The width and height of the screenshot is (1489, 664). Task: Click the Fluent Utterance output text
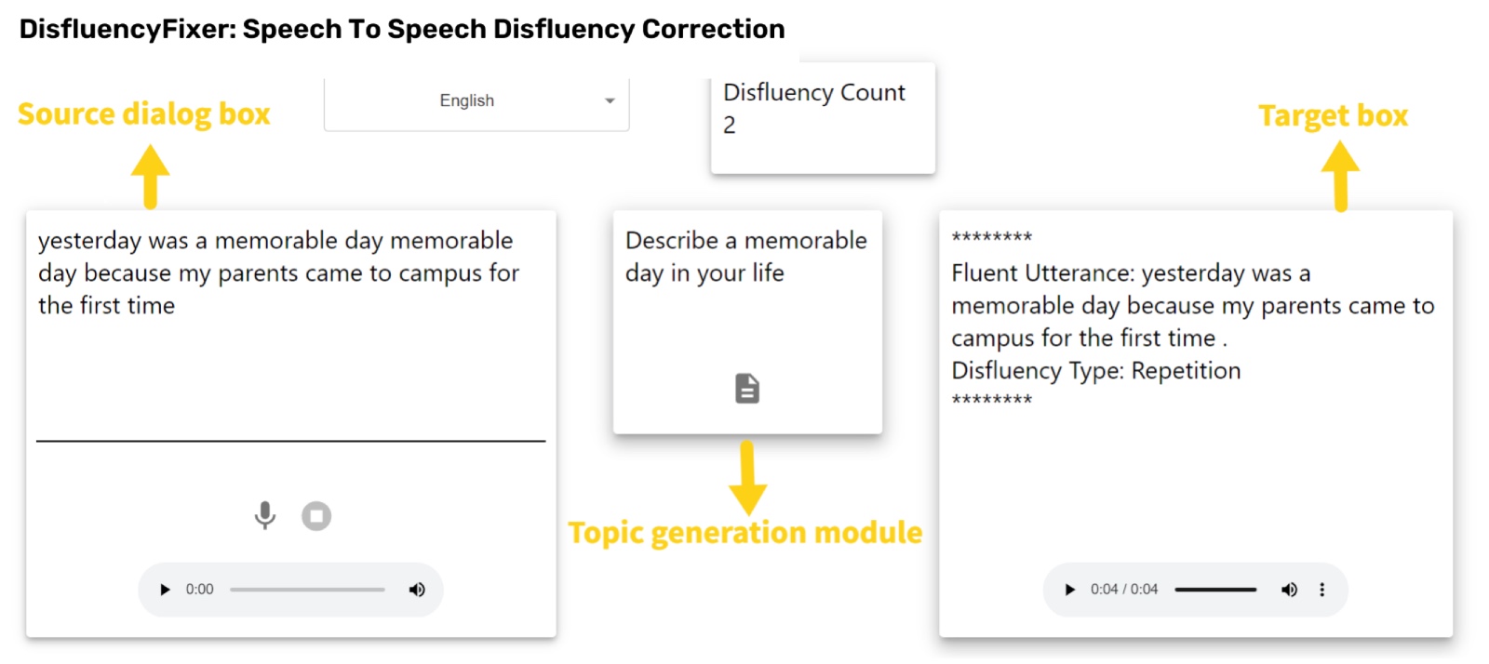1192,305
